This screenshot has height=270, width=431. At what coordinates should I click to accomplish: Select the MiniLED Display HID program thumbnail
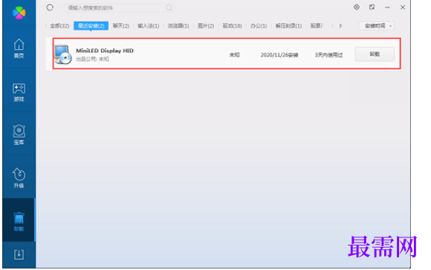(62, 54)
